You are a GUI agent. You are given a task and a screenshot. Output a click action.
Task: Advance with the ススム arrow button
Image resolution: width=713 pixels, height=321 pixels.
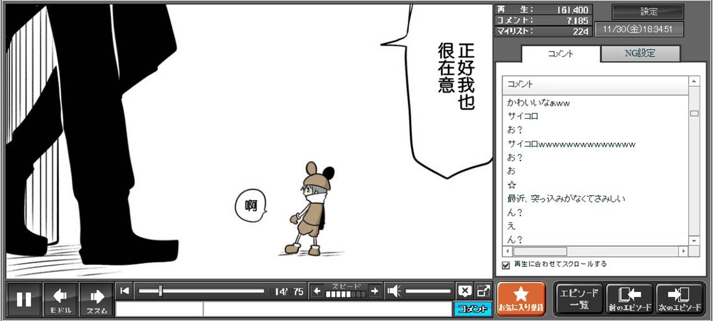pos(96,299)
